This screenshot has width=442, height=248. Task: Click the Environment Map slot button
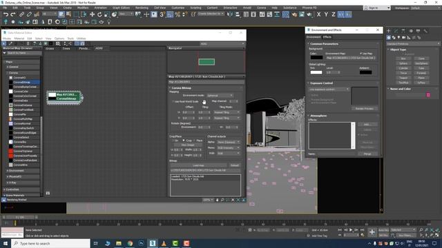[351, 58]
